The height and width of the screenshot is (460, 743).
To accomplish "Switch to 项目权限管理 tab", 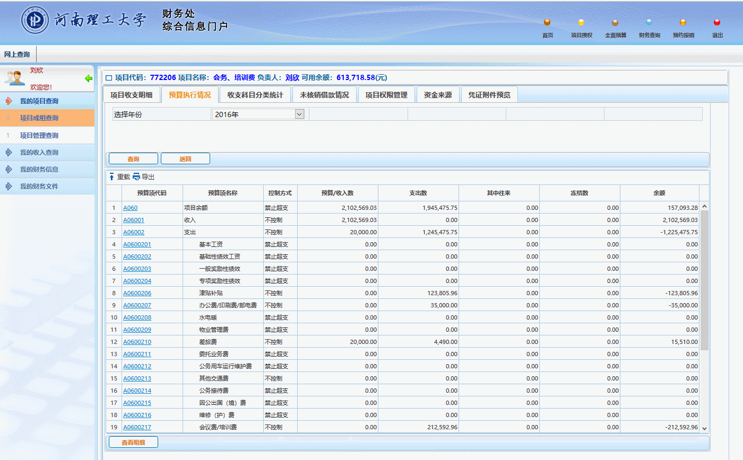I will click(x=386, y=95).
